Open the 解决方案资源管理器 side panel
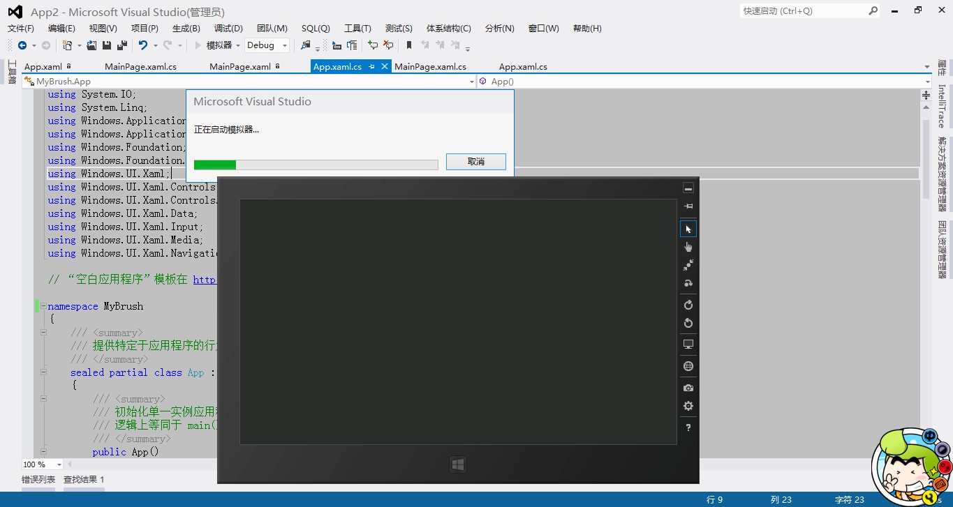 (942, 174)
